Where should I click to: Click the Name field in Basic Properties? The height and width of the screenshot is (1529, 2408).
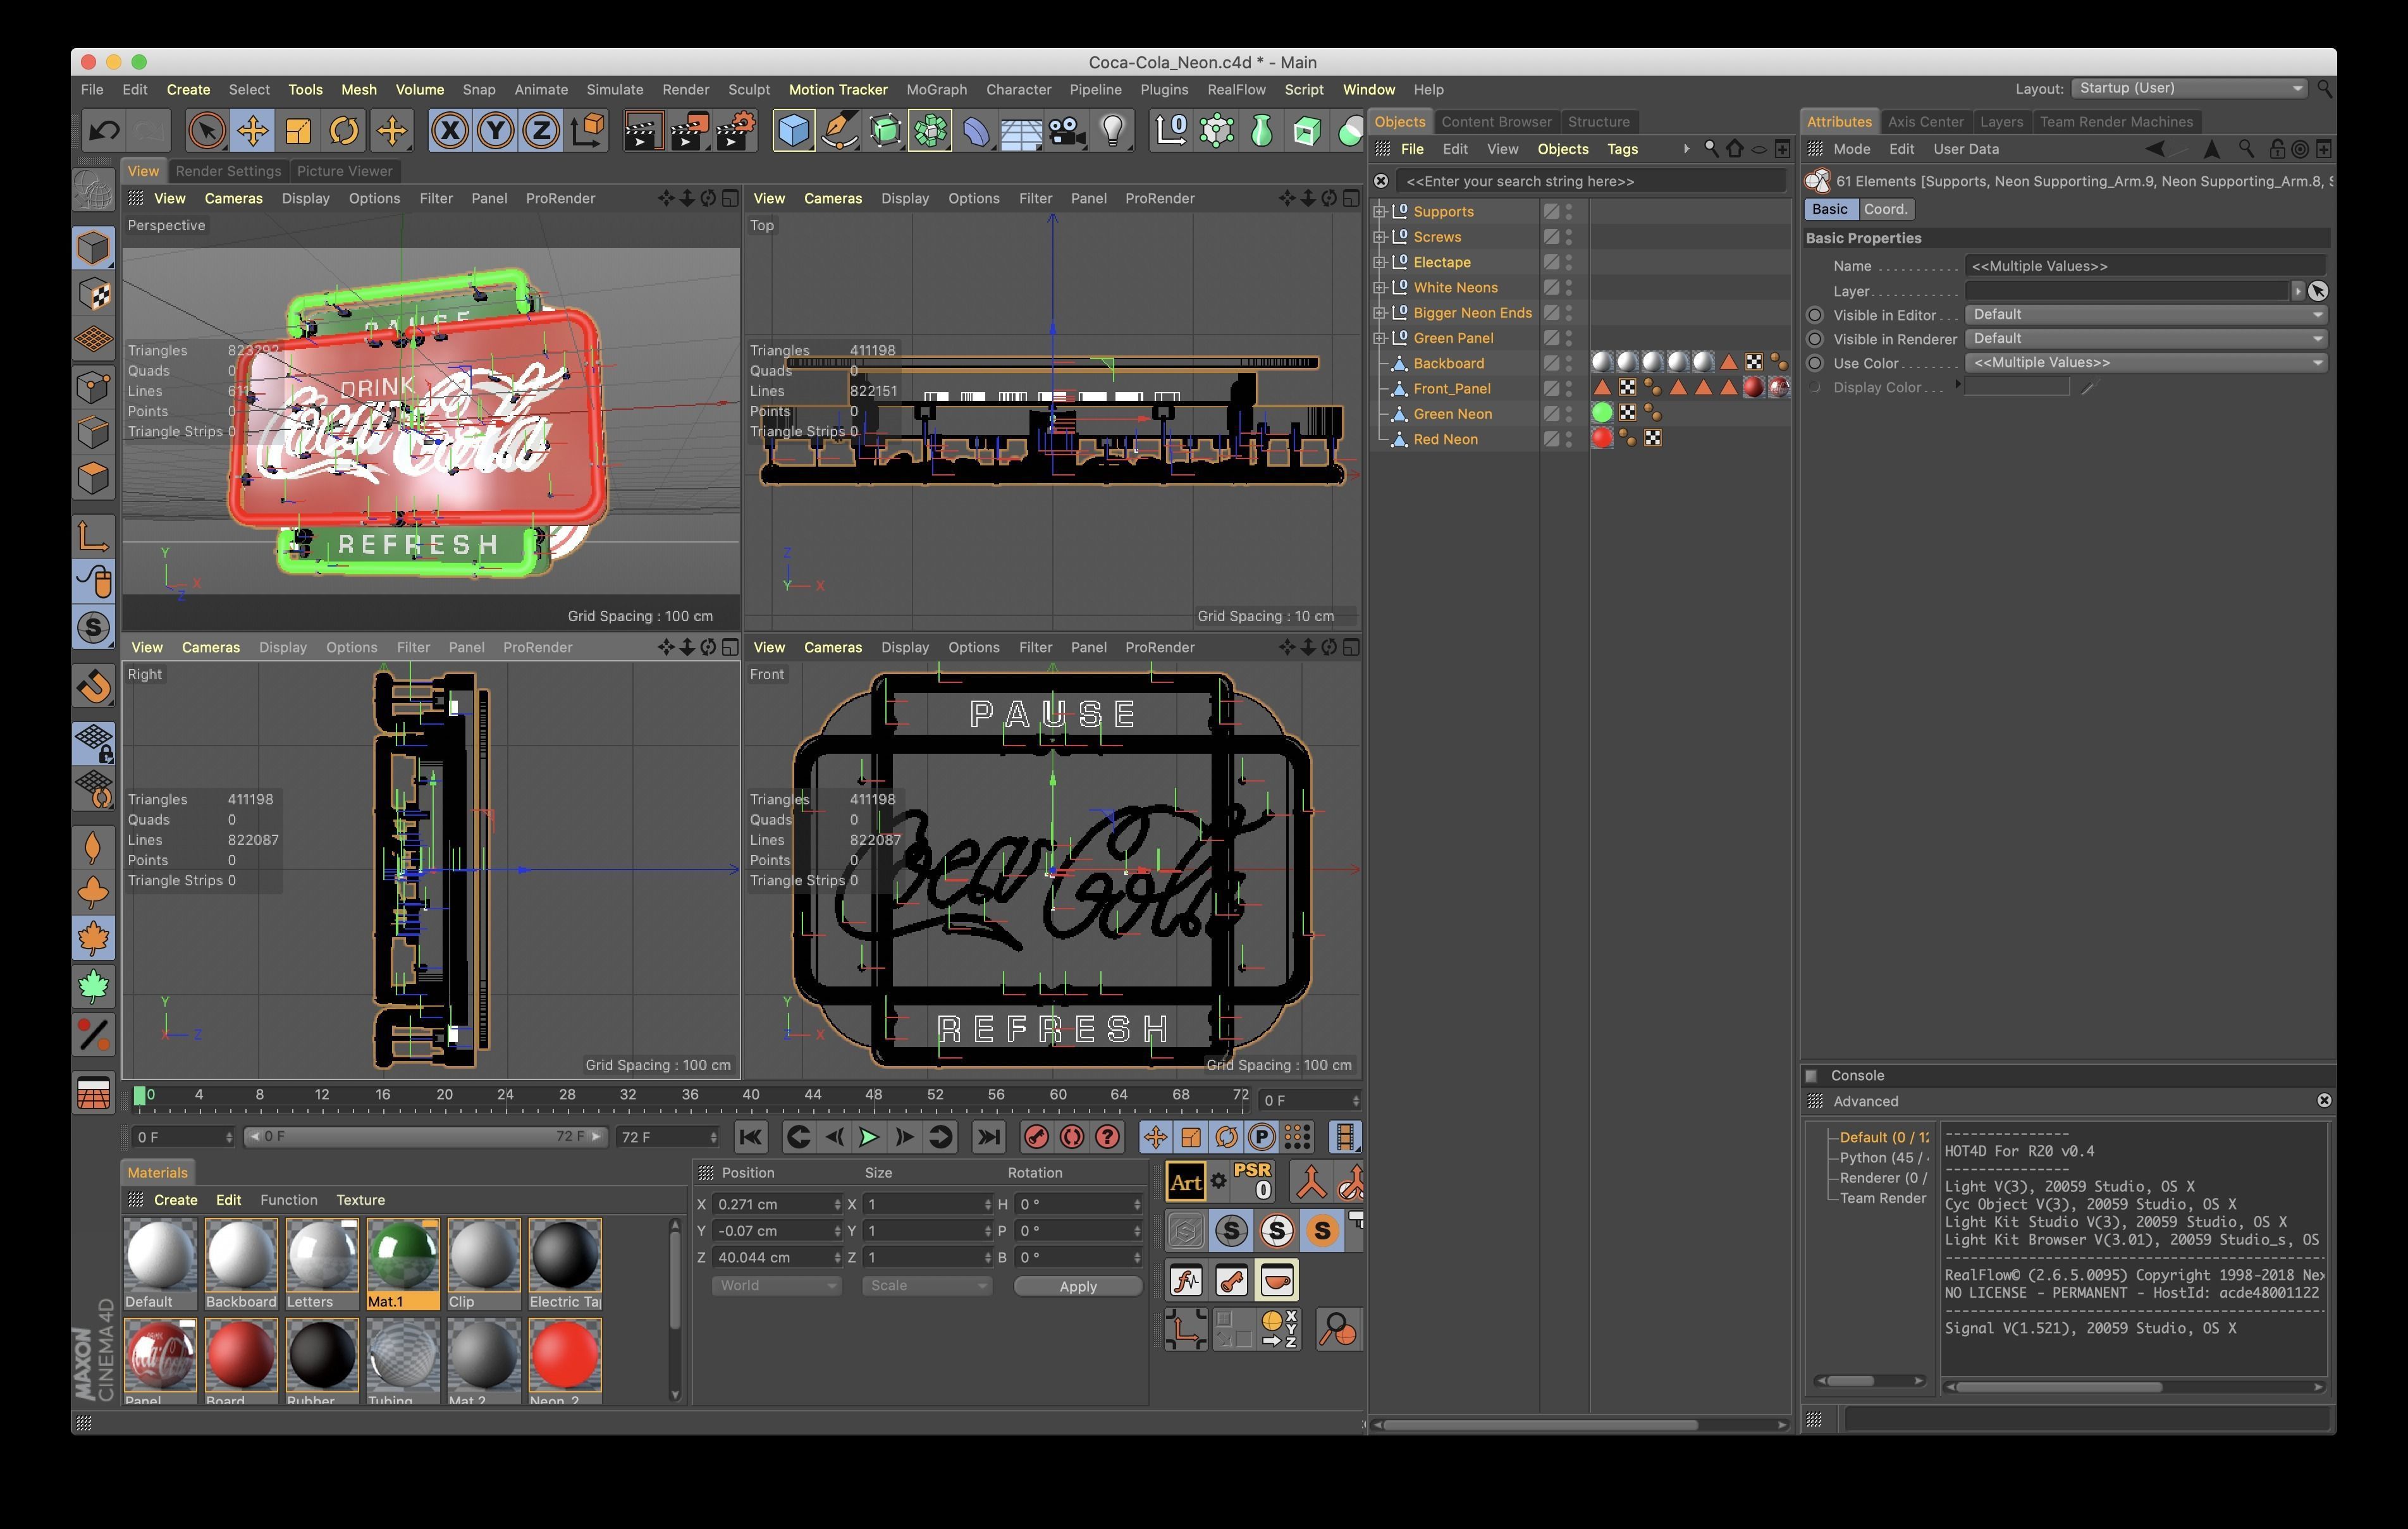2146,266
